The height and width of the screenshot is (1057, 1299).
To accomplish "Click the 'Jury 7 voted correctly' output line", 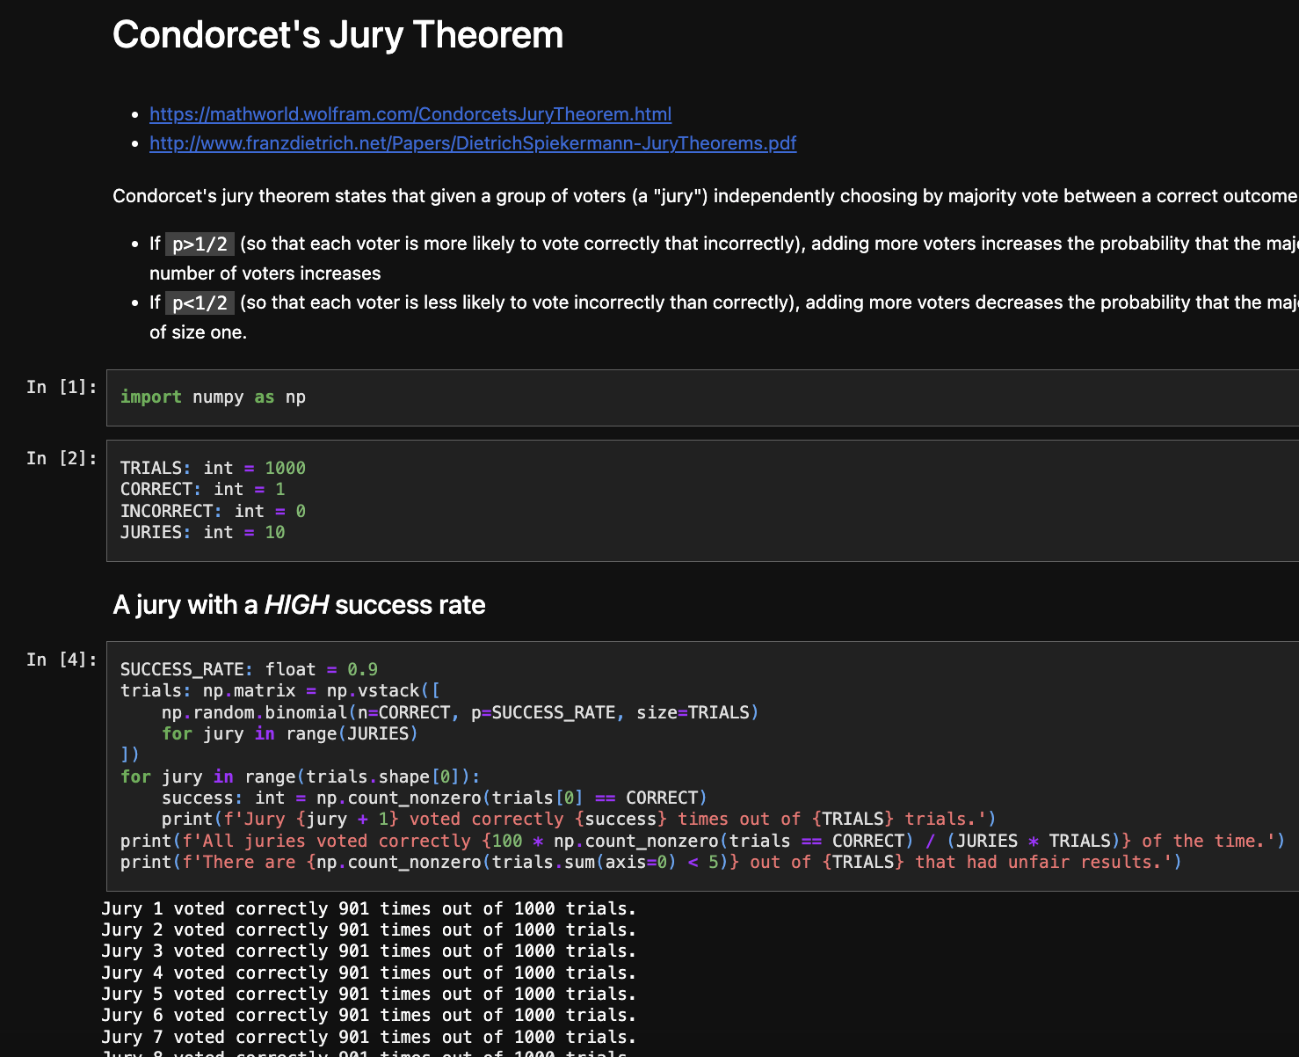I will (369, 1037).
